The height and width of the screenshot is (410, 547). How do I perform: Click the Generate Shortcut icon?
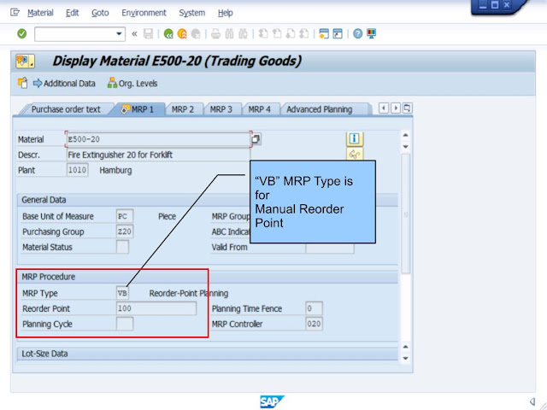coord(338,34)
